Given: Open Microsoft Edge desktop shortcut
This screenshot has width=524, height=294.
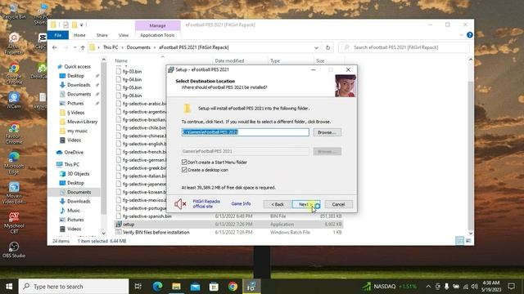Looking at the screenshot, I should 14,163.
